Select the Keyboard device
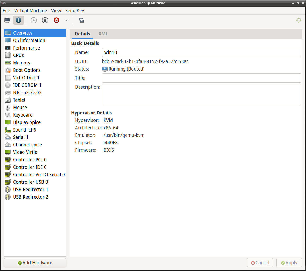 35,115
